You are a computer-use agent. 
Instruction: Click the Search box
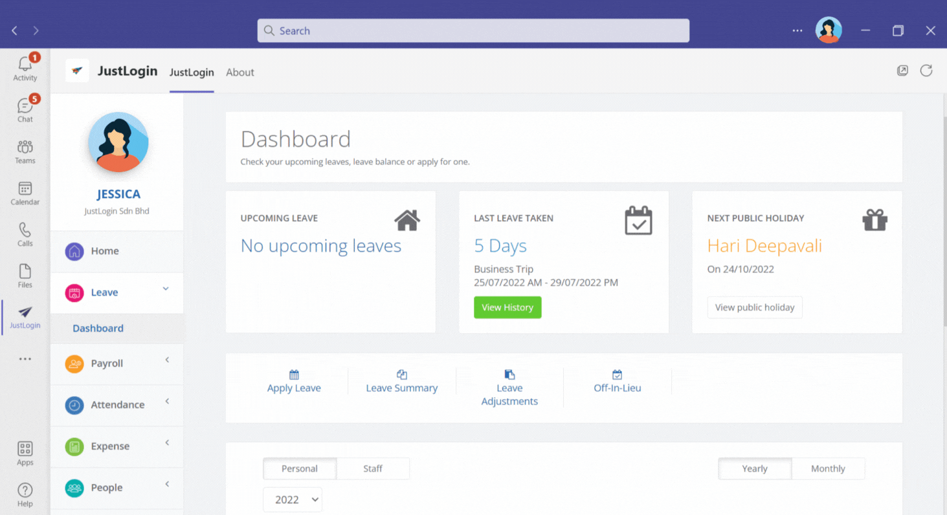[x=473, y=30]
